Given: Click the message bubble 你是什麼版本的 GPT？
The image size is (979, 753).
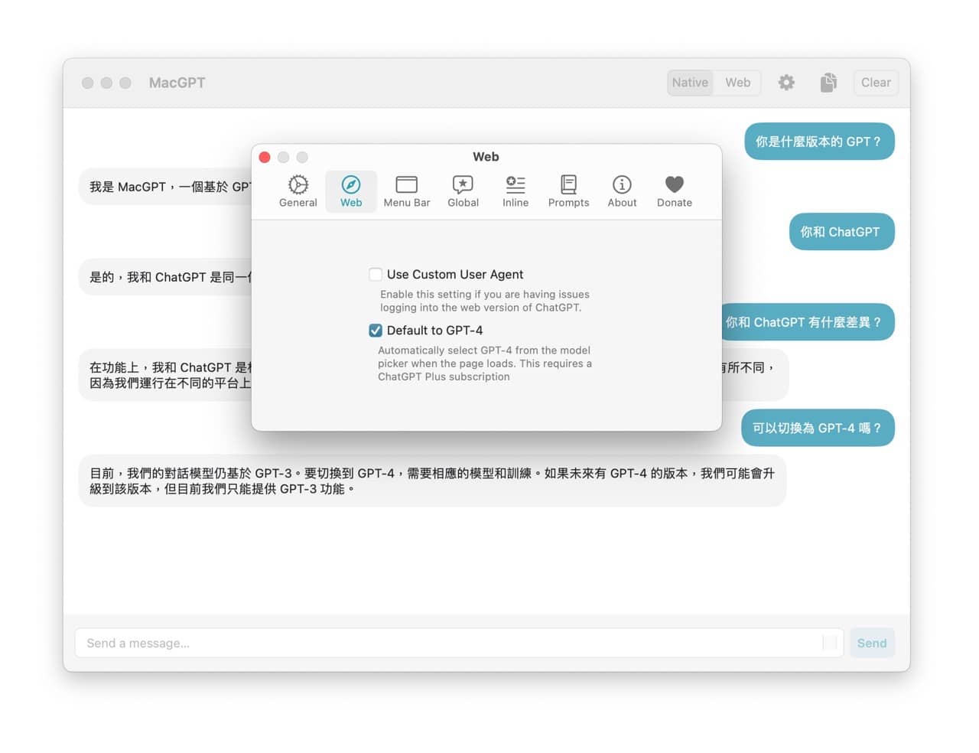Looking at the screenshot, I should coord(819,142).
